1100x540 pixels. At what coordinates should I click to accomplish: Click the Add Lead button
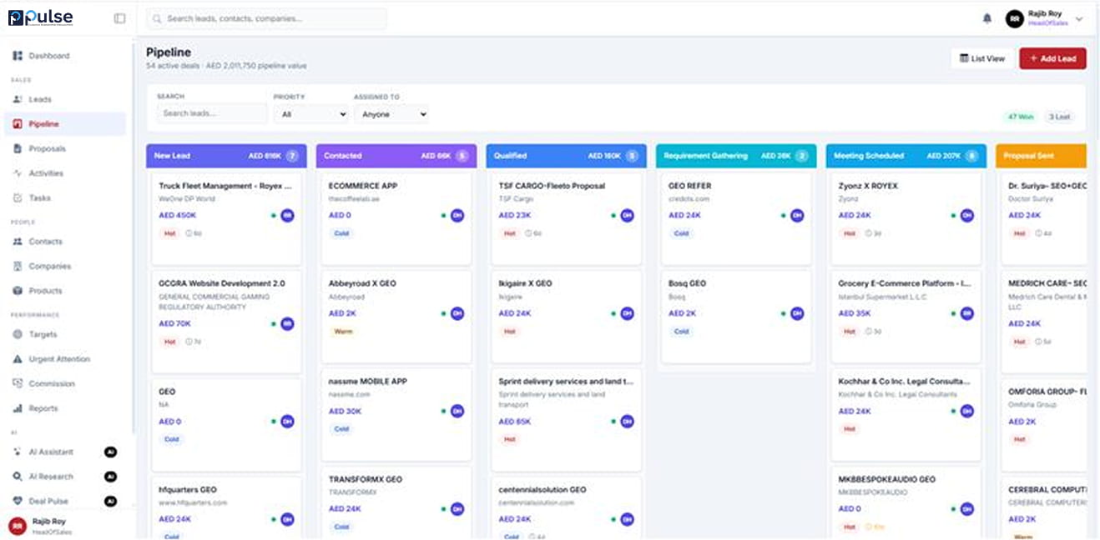tap(1052, 58)
